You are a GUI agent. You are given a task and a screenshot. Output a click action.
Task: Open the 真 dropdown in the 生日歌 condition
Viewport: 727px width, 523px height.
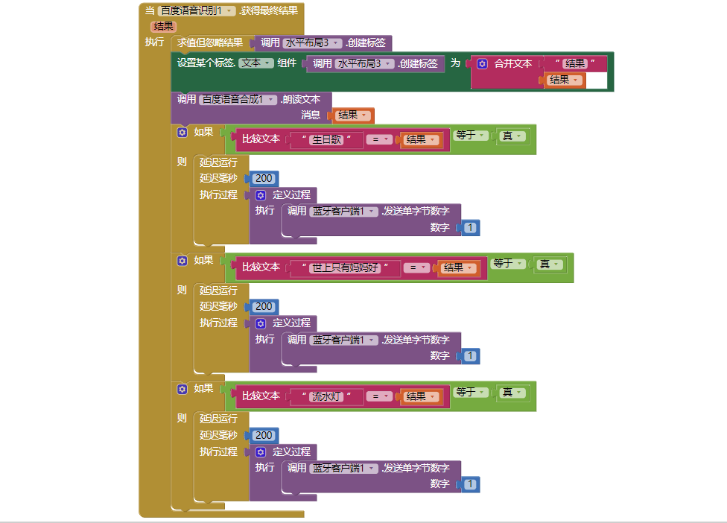(512, 136)
